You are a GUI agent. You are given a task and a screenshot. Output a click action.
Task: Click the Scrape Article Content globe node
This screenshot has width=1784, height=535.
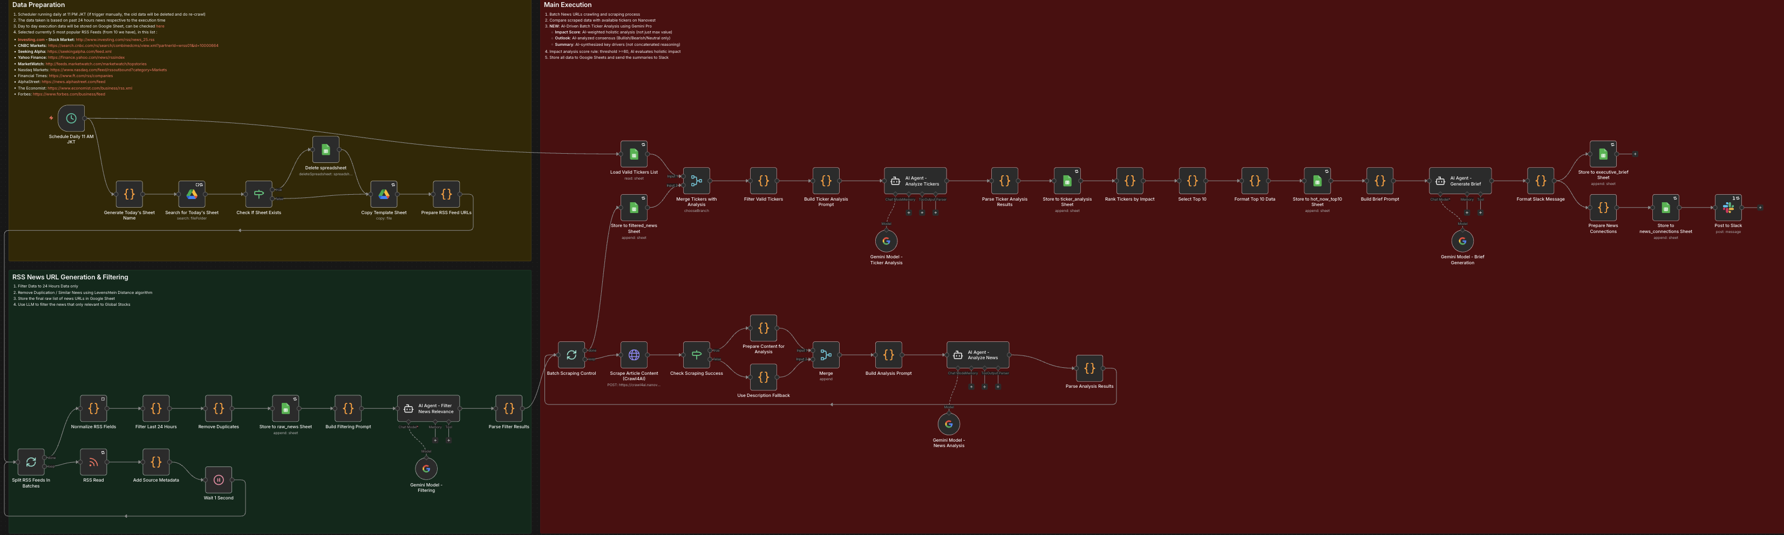pyautogui.click(x=634, y=355)
